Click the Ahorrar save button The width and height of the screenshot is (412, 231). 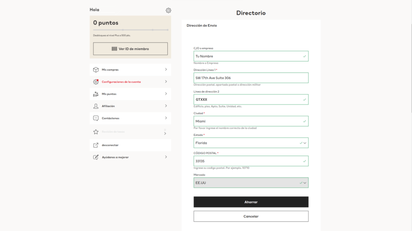click(x=251, y=202)
